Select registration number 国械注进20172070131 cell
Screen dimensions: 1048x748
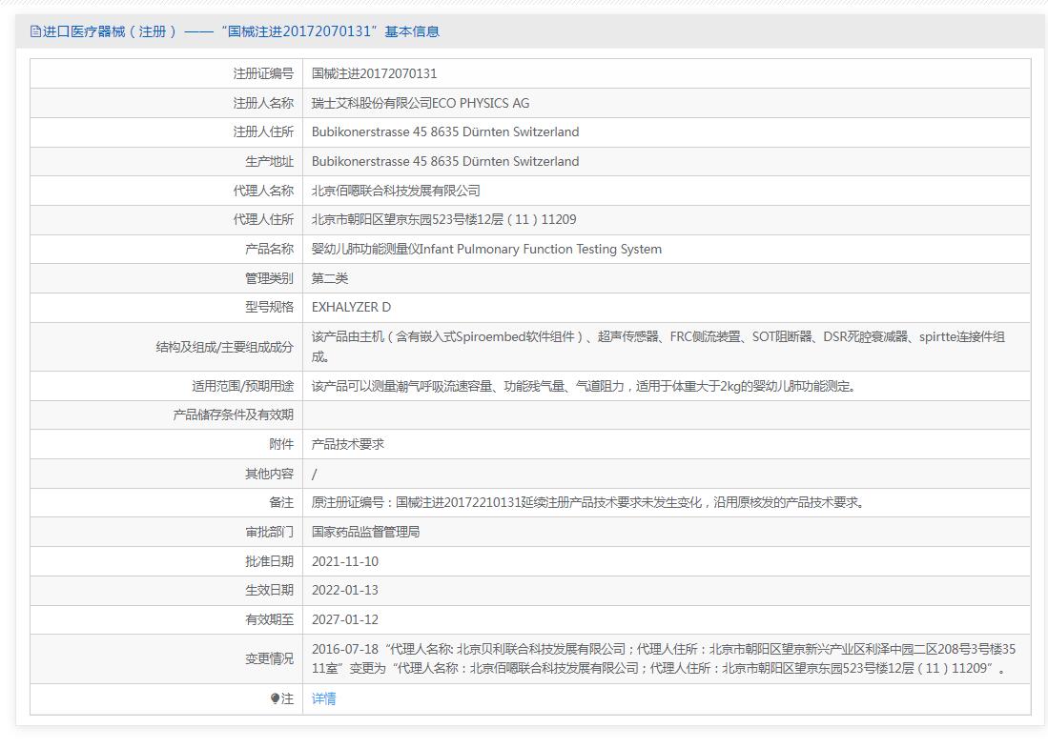(374, 73)
